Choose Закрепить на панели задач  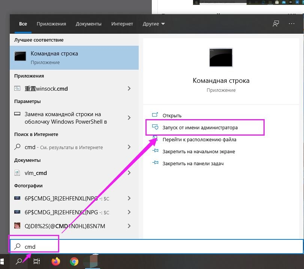tap(193, 164)
